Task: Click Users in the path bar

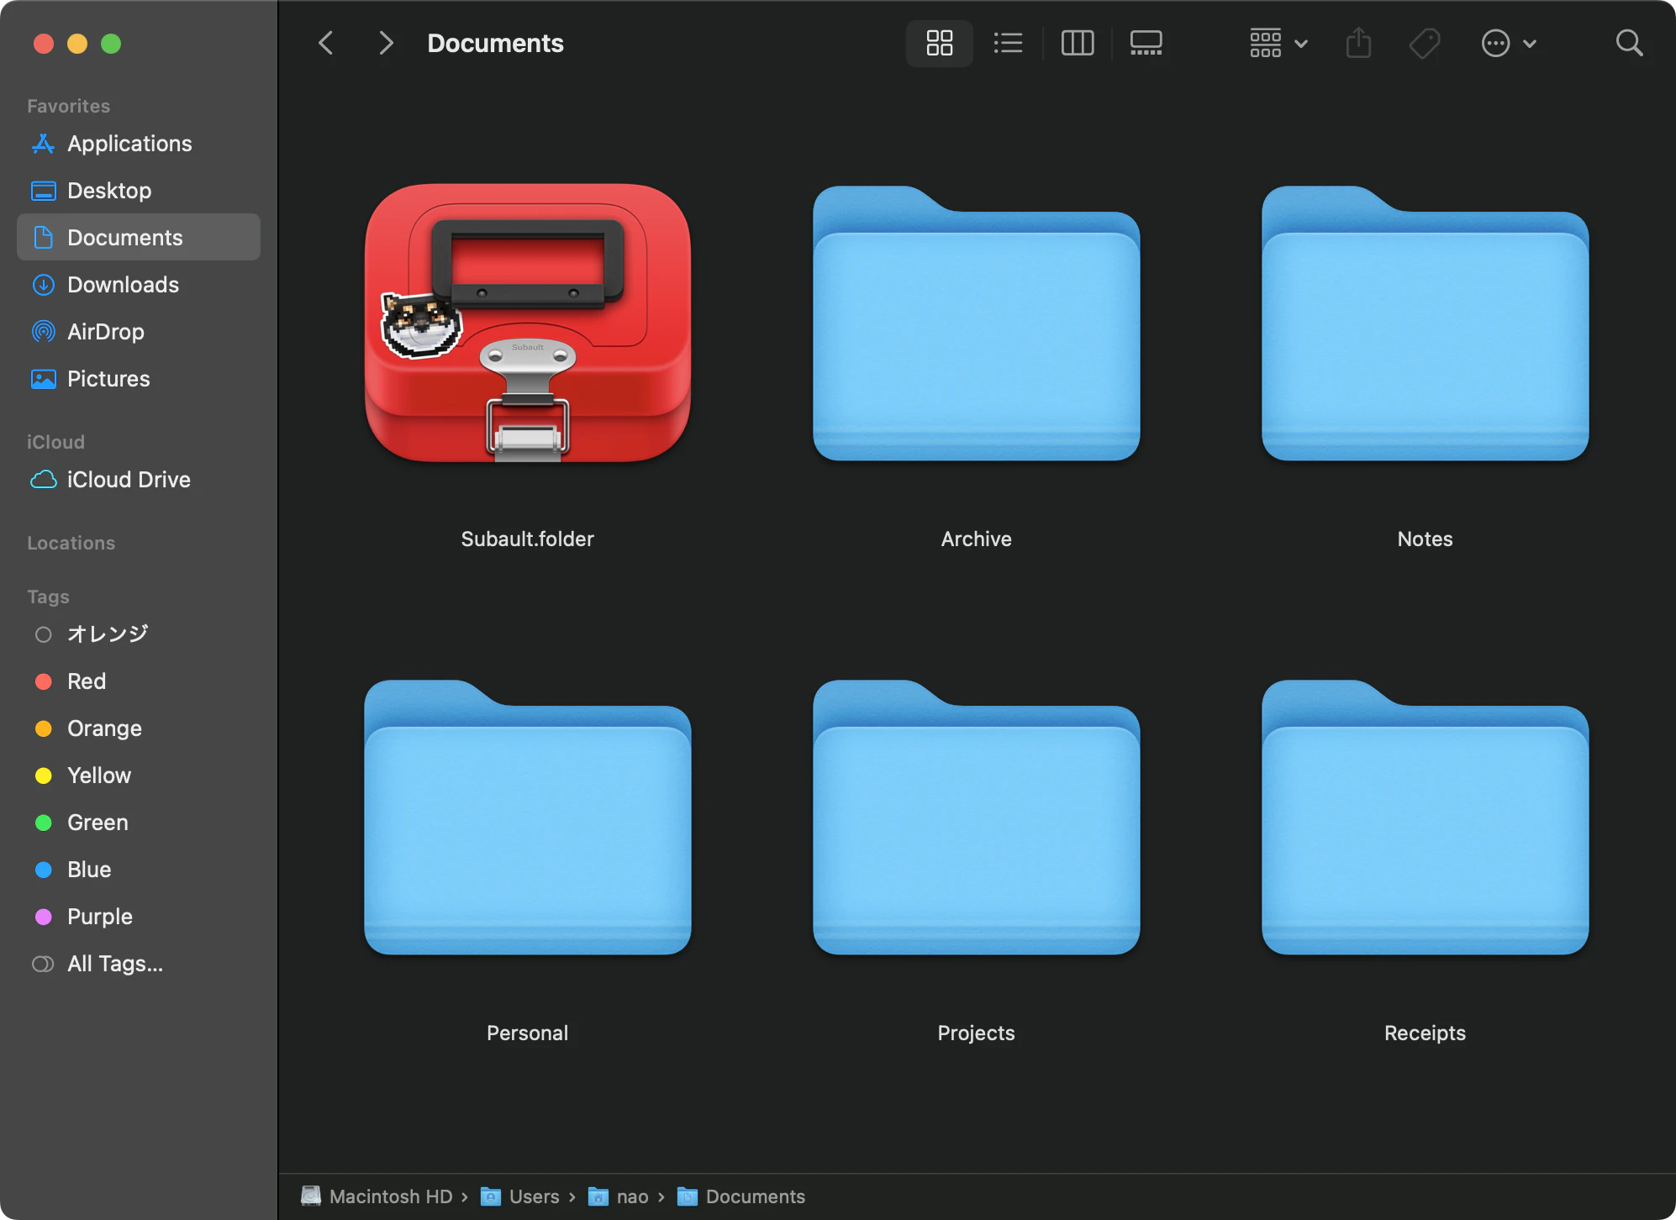Action: tap(533, 1196)
